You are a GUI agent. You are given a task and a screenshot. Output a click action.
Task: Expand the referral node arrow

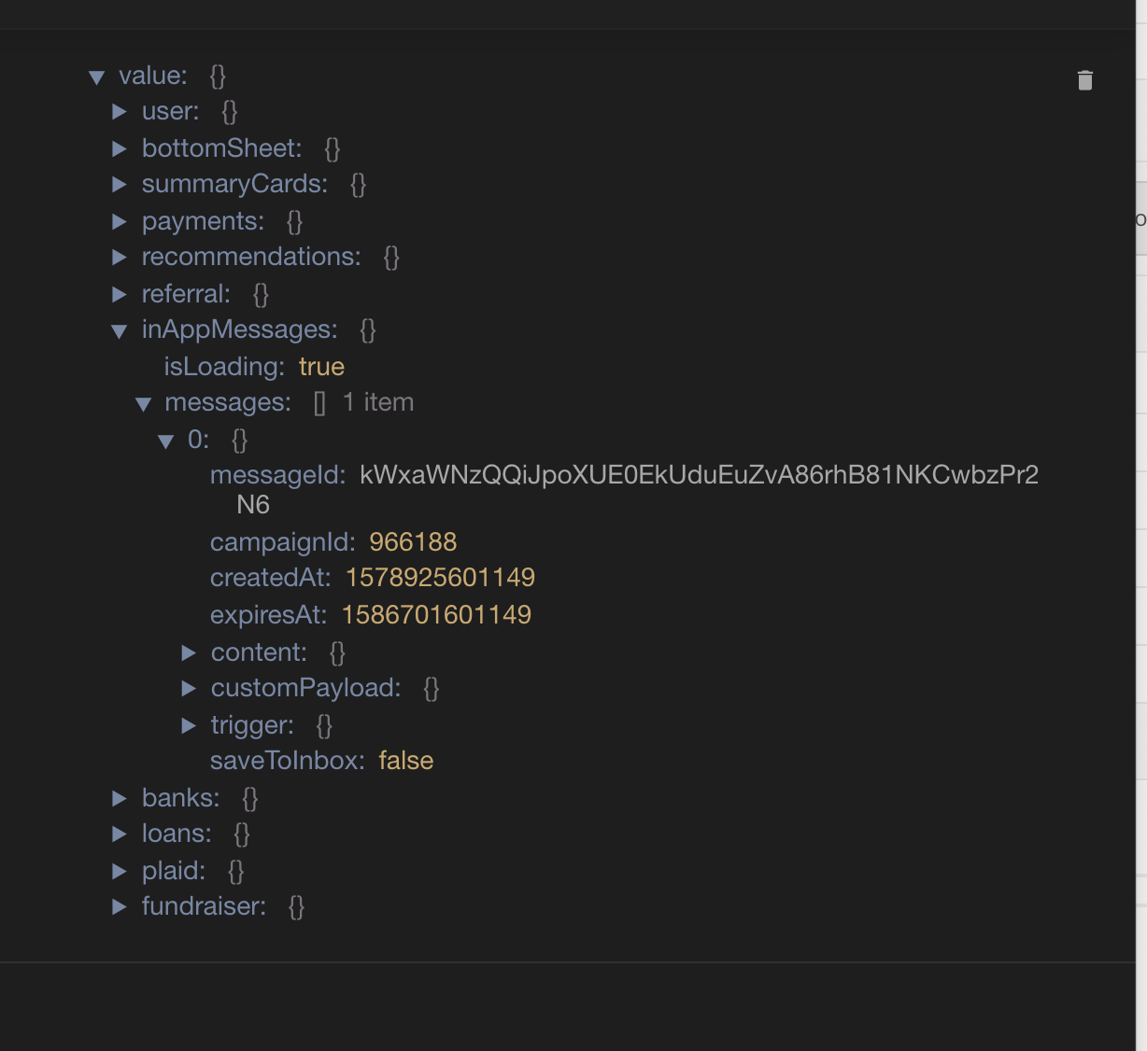pos(120,294)
